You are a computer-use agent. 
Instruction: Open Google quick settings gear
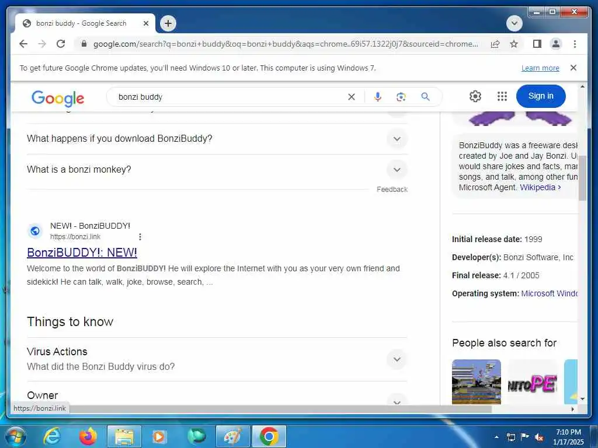(475, 96)
